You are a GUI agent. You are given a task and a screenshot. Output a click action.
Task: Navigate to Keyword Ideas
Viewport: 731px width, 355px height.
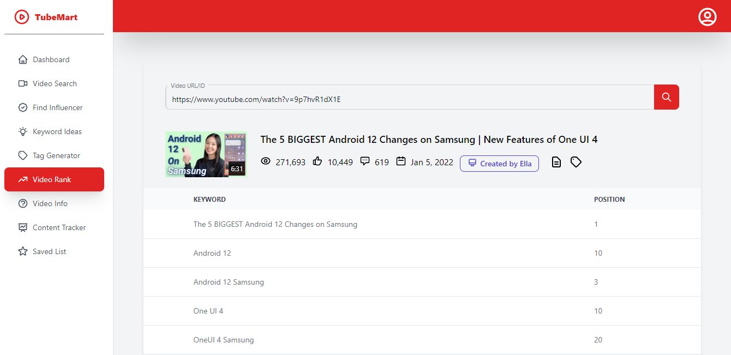tap(54, 131)
